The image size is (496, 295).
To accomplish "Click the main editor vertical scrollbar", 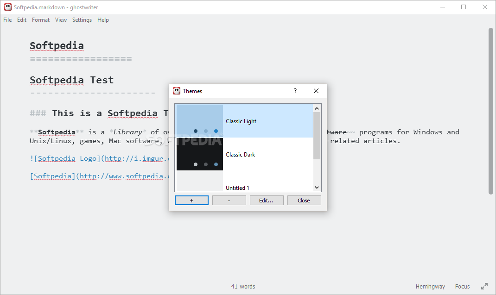I will 491,111.
